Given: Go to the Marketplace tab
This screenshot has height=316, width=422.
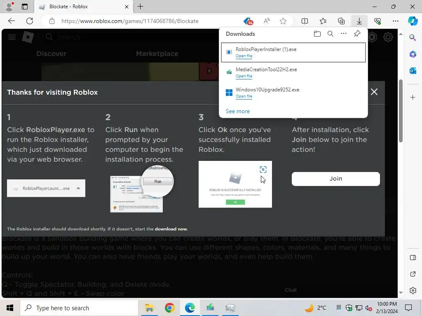Looking at the screenshot, I should point(157,53).
